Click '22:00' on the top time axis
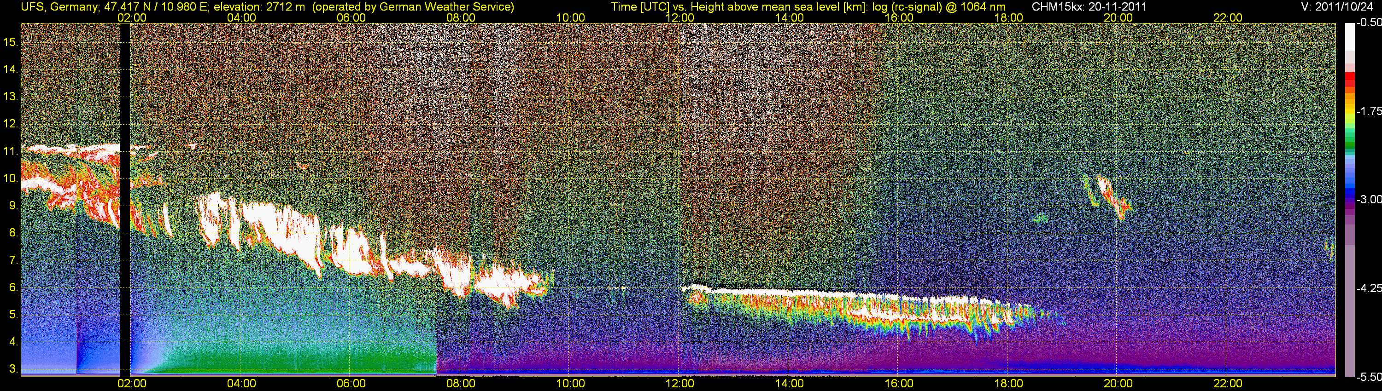Viewport: 1382px width, 391px height. (1228, 17)
